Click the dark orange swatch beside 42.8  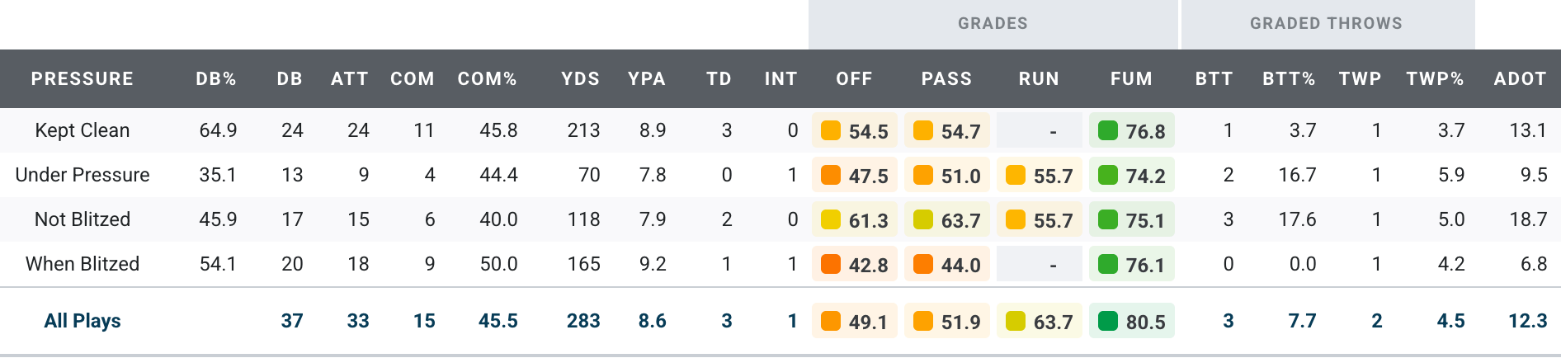tap(831, 265)
